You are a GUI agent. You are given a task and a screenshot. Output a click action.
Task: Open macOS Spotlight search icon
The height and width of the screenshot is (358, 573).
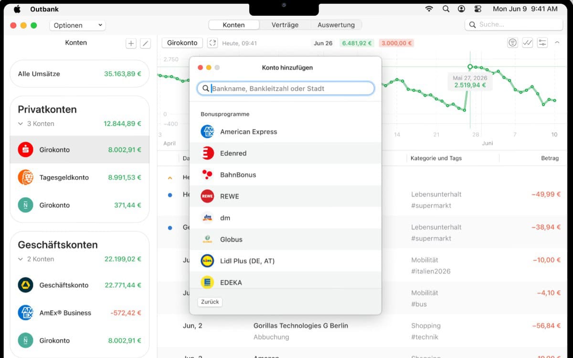446,9
